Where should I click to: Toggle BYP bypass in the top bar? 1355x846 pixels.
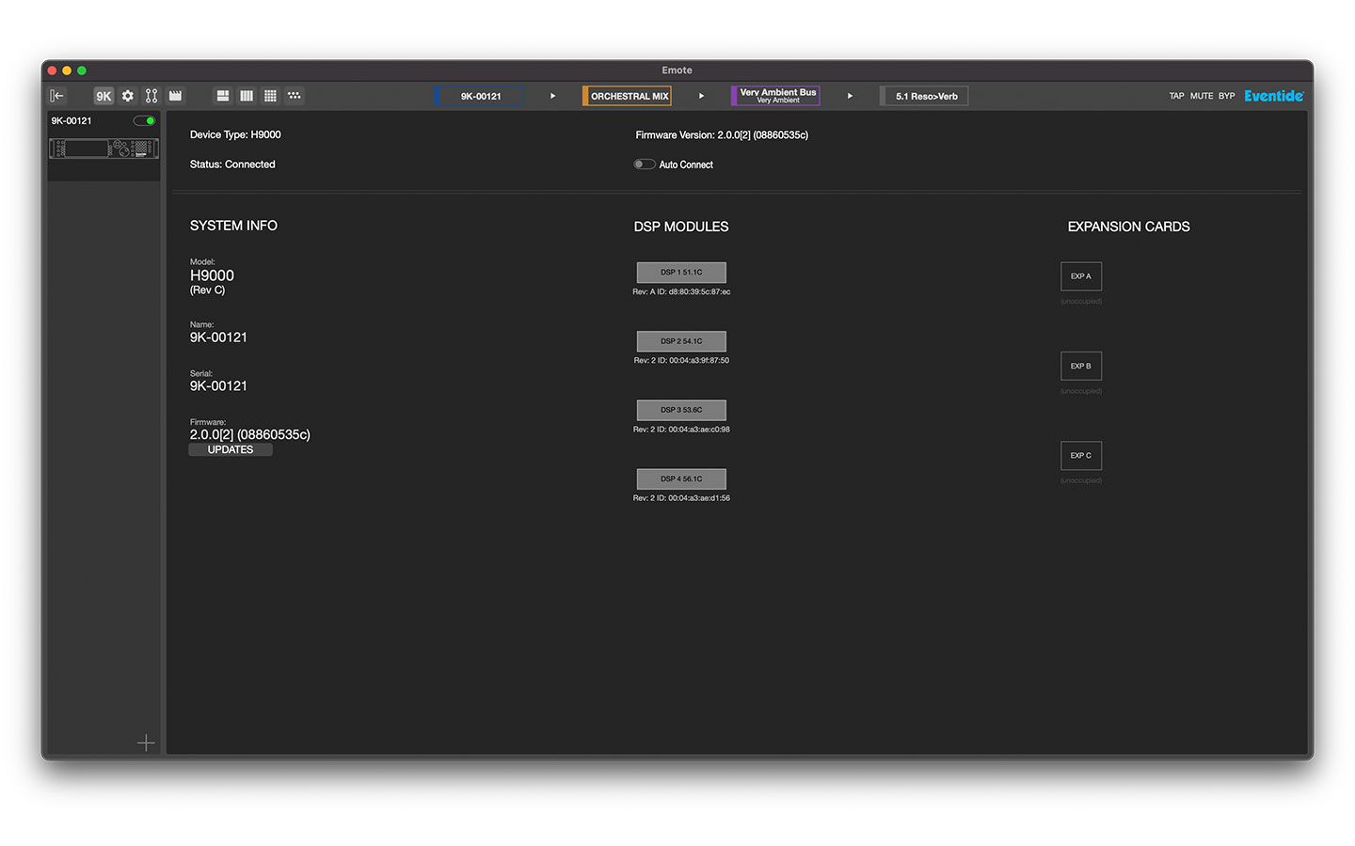click(1227, 96)
